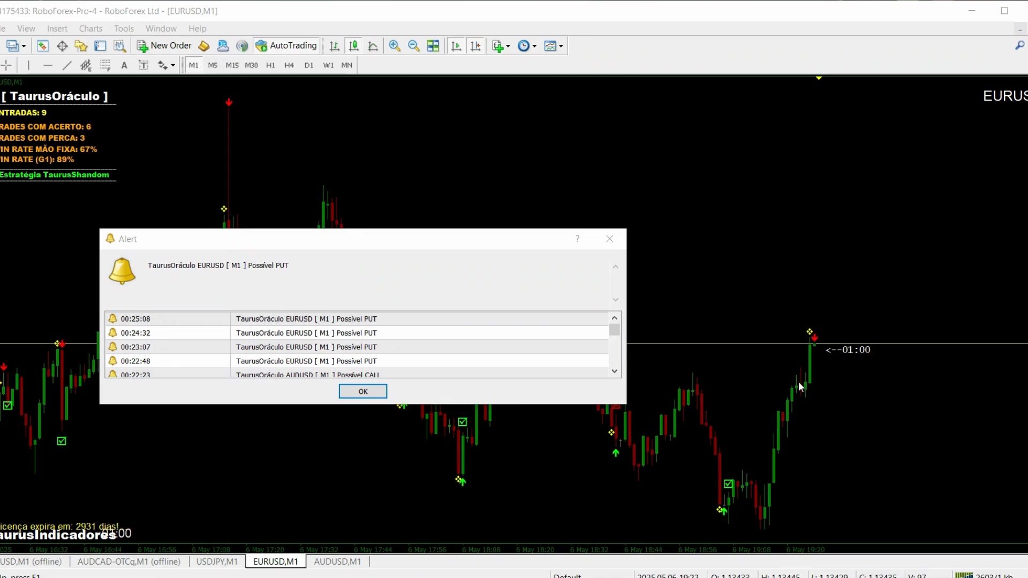1028x578 pixels.
Task: Switch to M30 timeframe
Action: tap(251, 65)
